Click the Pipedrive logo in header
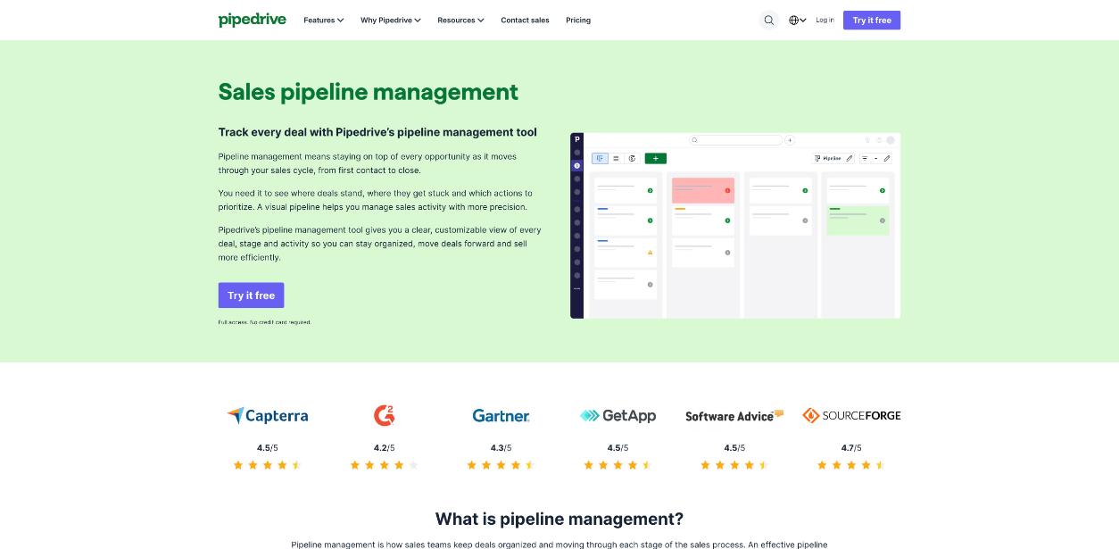Screen dimensions: 1119x549 [x=252, y=20]
